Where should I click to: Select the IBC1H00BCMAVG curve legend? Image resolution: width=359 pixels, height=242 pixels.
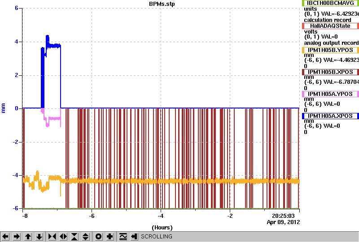point(330,3)
